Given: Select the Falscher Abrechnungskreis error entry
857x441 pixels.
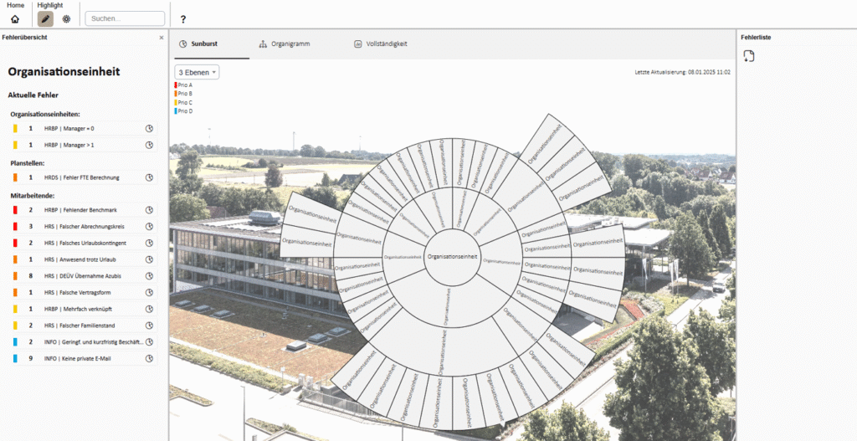Looking at the screenshot, I should point(82,227).
